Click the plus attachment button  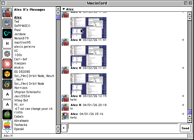click(x=64, y=128)
